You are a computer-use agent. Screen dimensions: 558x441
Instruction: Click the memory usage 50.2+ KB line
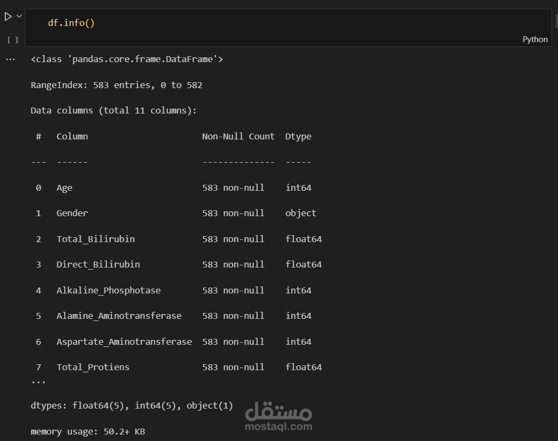coord(88,432)
